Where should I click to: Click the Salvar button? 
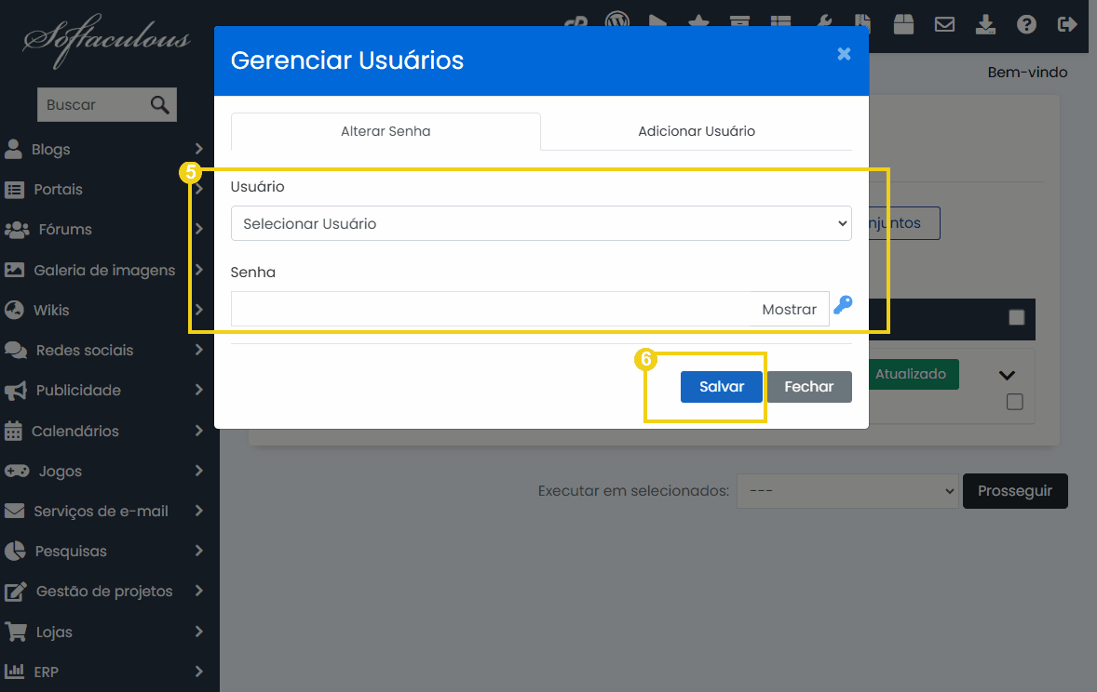[722, 387]
